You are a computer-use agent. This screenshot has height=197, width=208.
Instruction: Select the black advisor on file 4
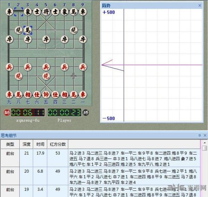(37, 12)
